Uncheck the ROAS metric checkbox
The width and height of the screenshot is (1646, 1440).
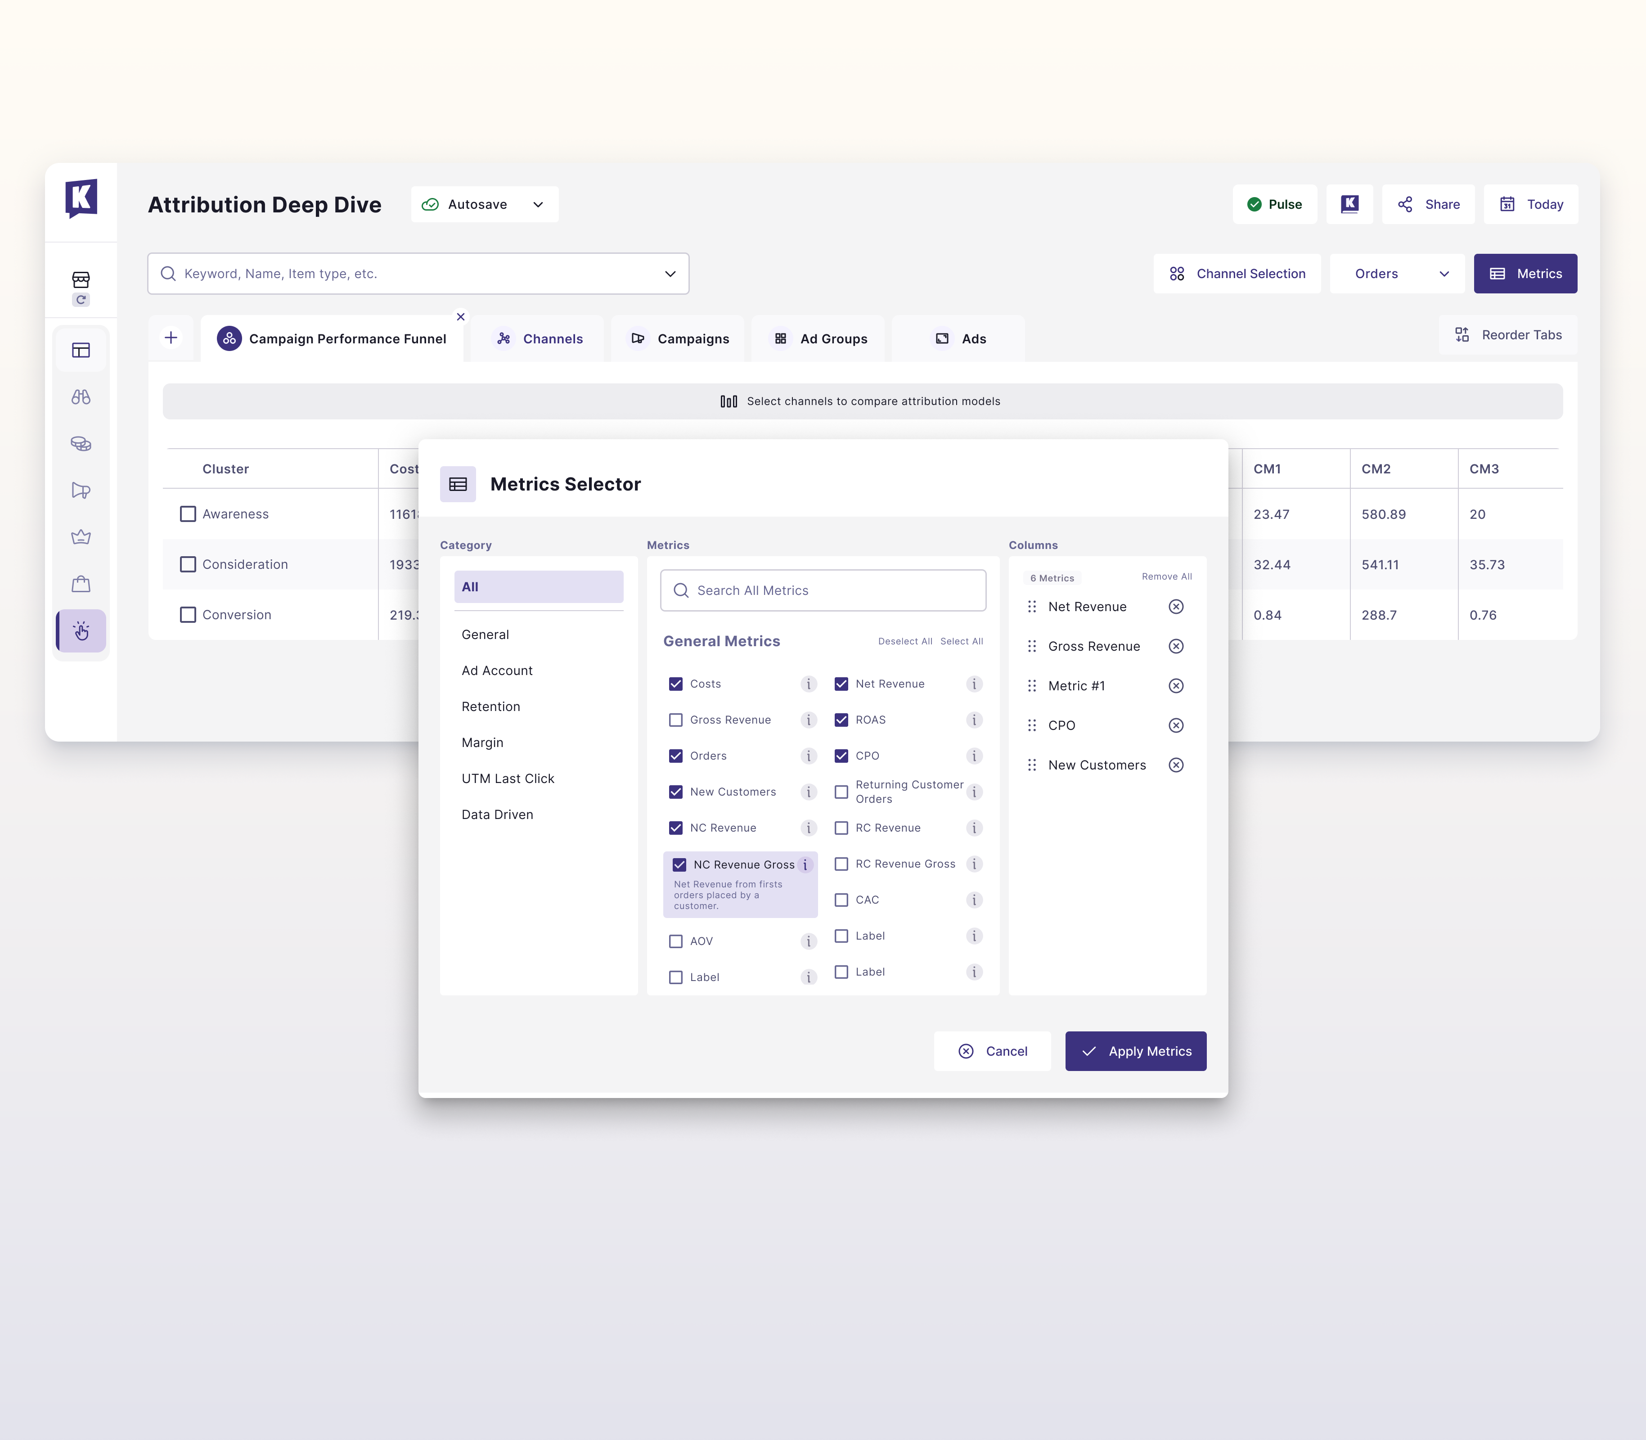[x=842, y=719]
